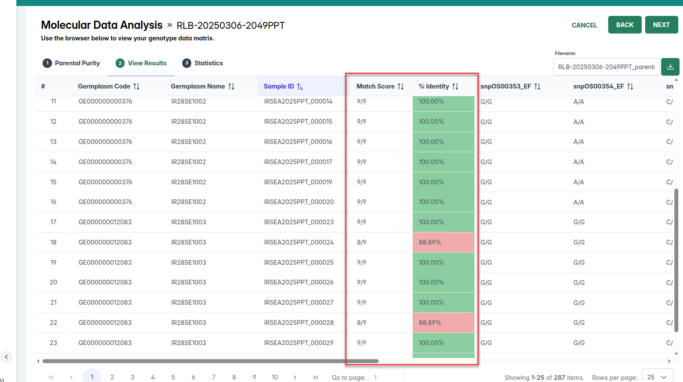Click the NEXT button

661,25
